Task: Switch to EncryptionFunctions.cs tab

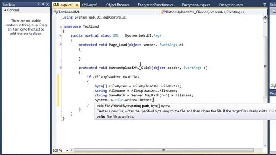Action: point(156,5)
